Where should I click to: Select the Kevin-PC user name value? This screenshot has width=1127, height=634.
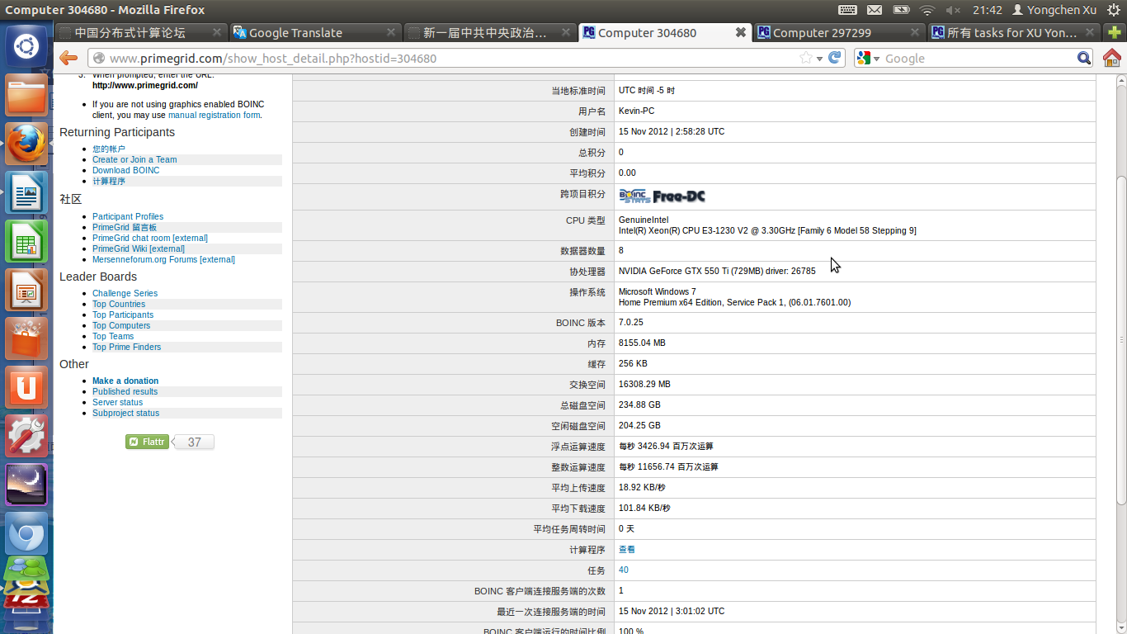(636, 111)
